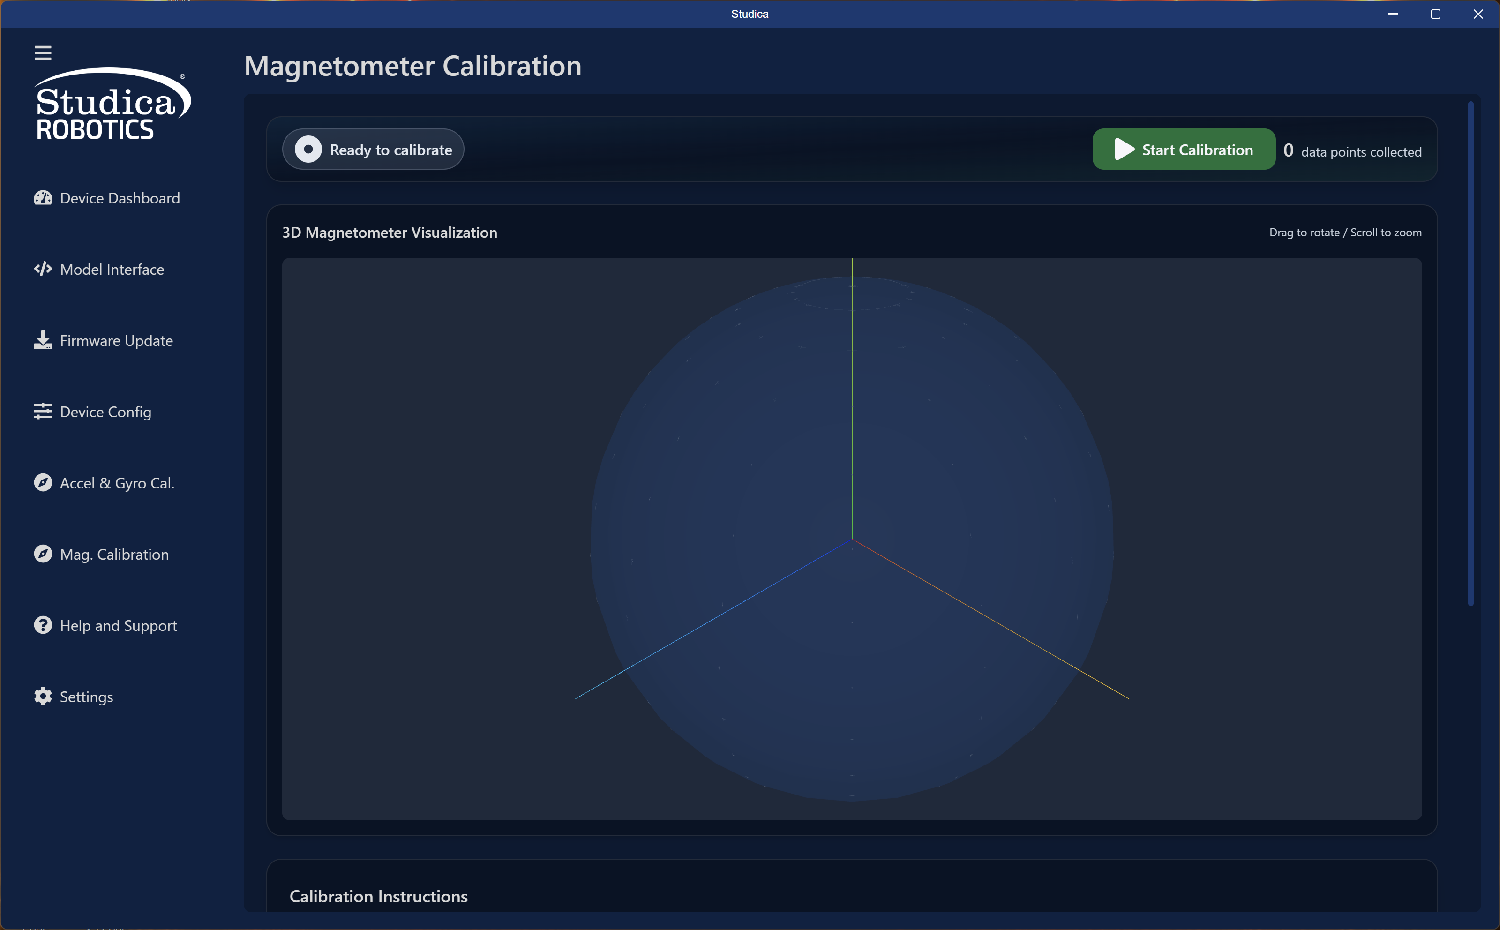Select Mag. Calibration in the sidebar
Image resolution: width=1500 pixels, height=930 pixels.
[114, 555]
